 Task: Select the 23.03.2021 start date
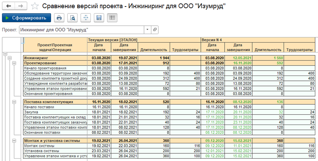click(99, 151)
